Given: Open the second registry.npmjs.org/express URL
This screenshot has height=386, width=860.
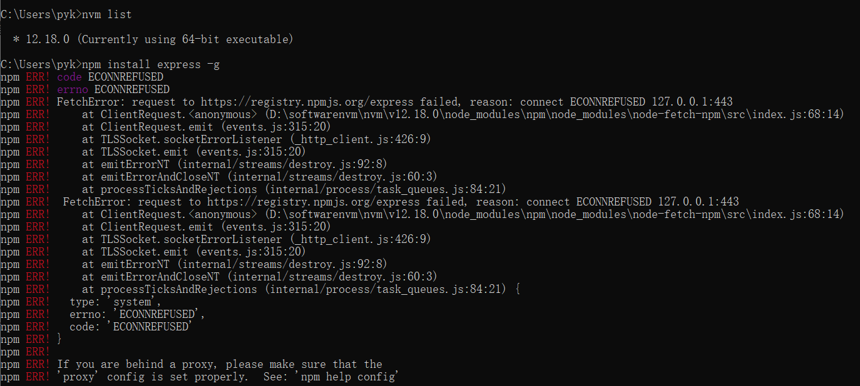Looking at the screenshot, I should (x=316, y=202).
